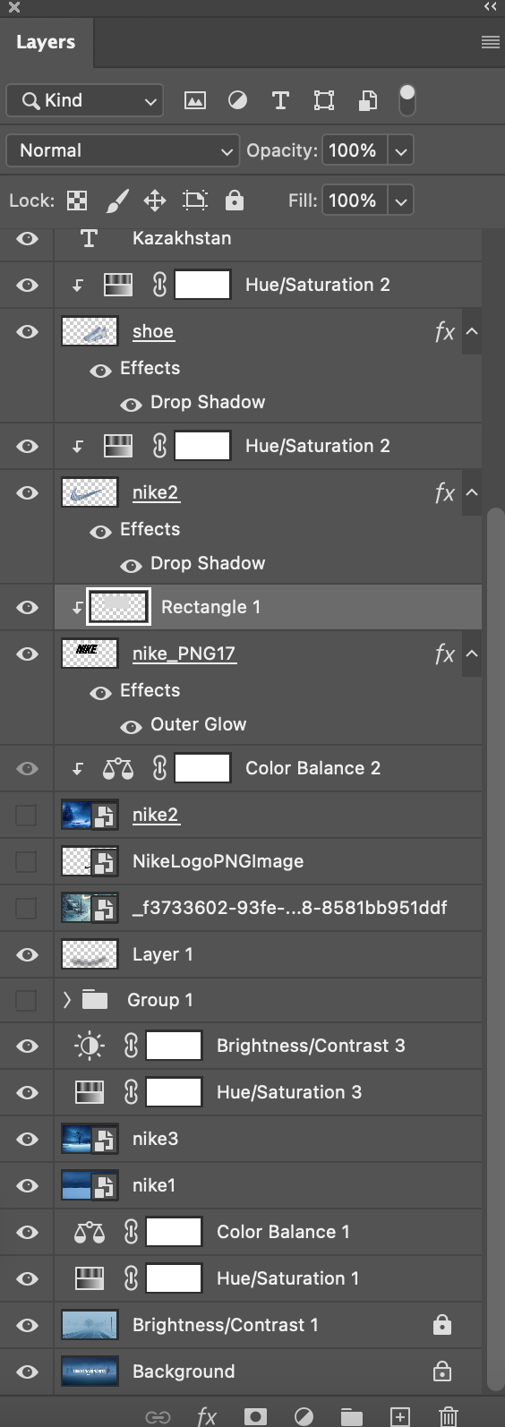Expand the Group 1 folder

(x=67, y=1000)
